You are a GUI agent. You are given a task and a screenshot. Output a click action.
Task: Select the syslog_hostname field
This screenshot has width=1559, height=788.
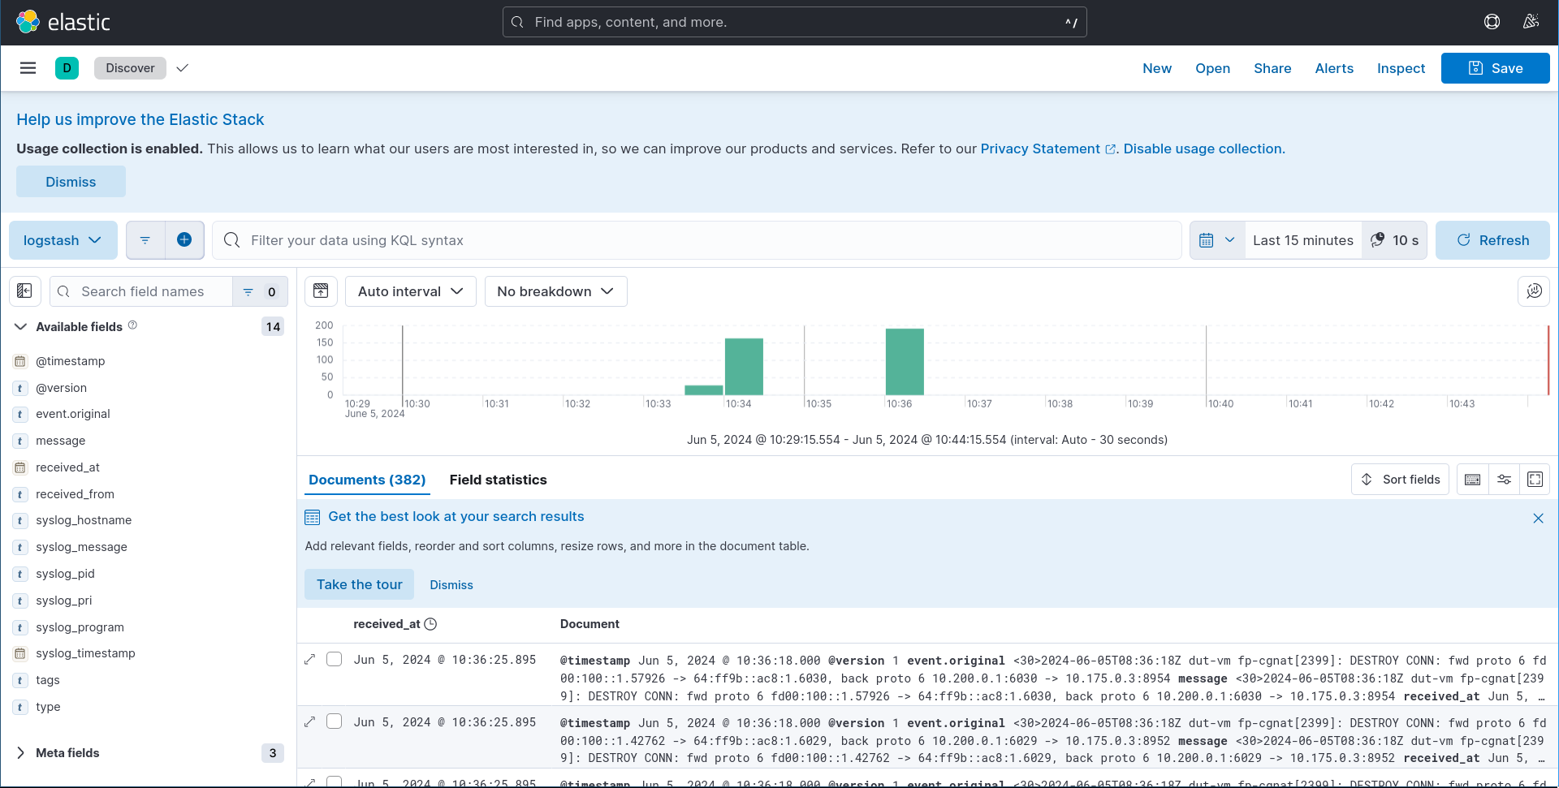click(x=84, y=520)
